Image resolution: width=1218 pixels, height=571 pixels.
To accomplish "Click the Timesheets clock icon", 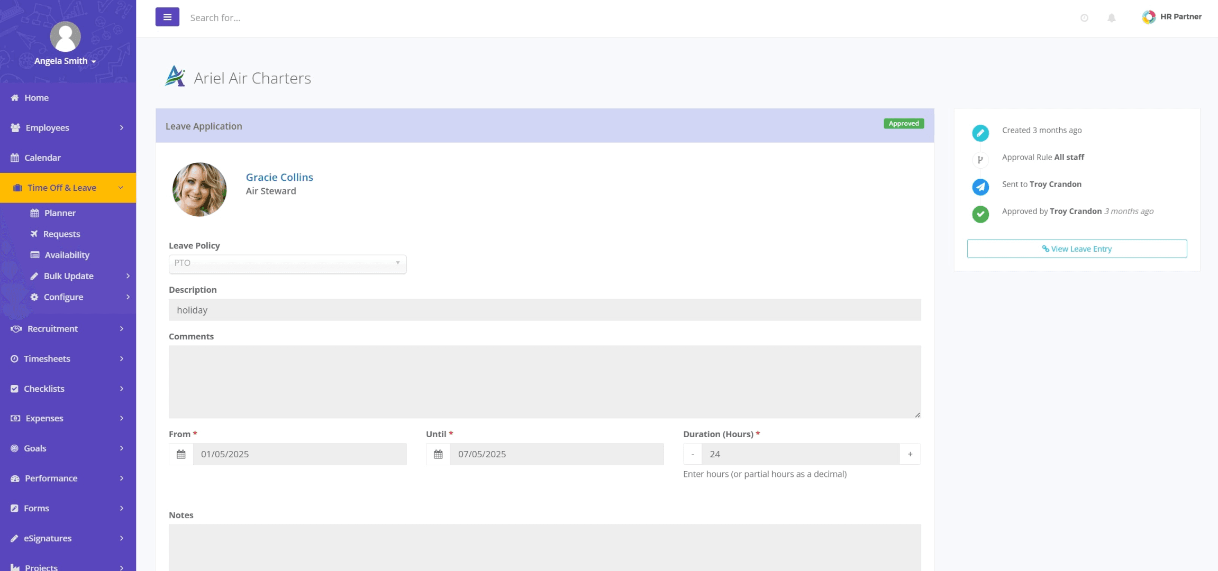I will [x=14, y=358].
